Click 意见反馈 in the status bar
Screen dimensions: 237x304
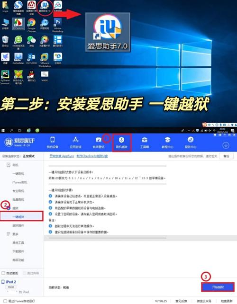(x=181, y=301)
